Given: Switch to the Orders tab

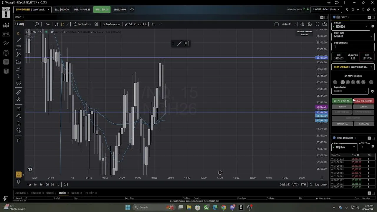Looking at the screenshot, I should [x=50, y=193].
